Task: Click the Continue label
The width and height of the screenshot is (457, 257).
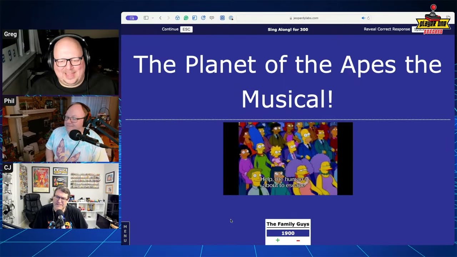Action: [x=170, y=29]
